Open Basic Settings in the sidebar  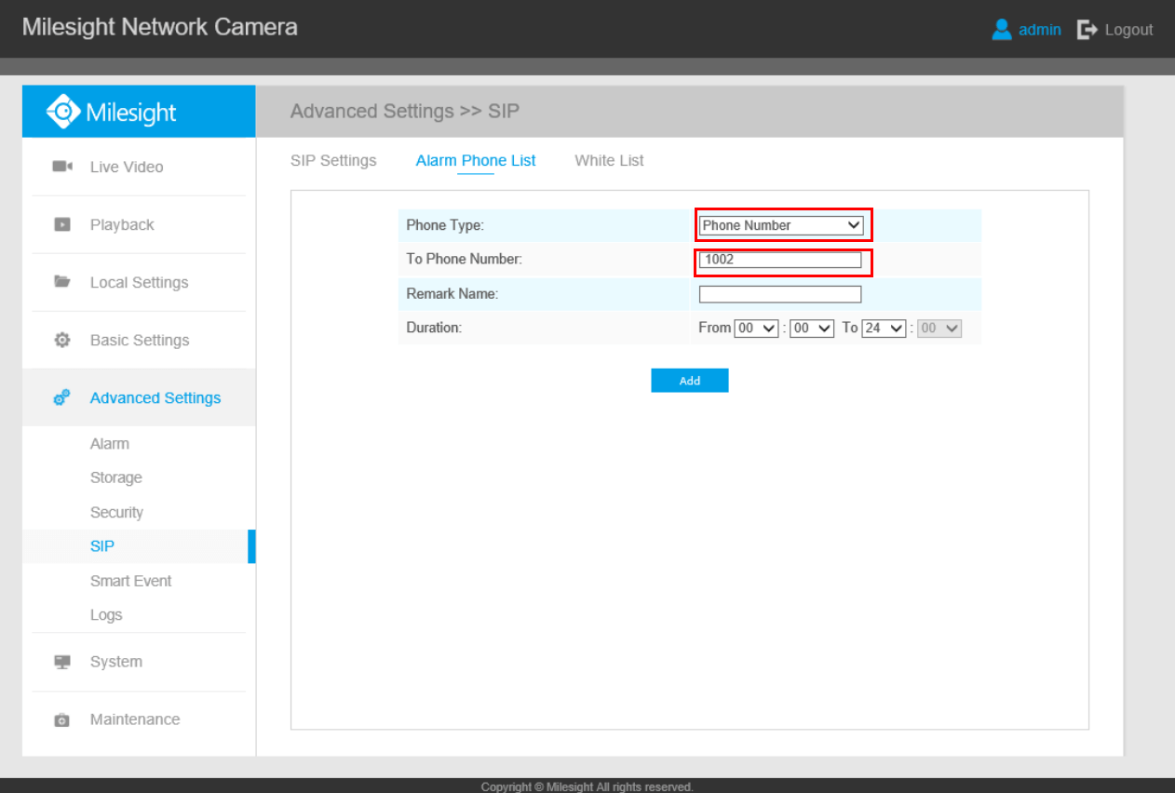[139, 340]
